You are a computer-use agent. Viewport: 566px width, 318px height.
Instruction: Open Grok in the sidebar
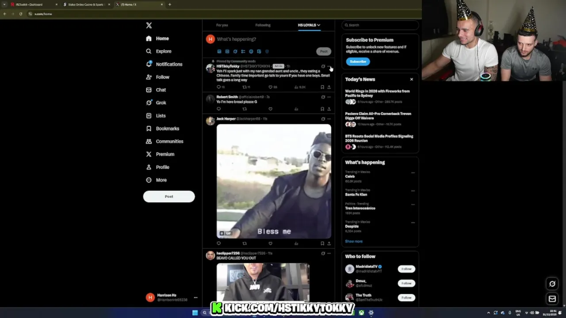coord(156,102)
